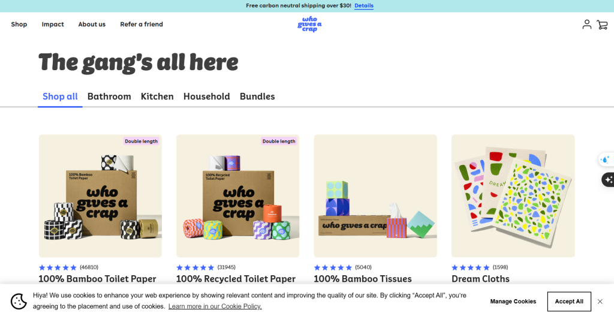Click the shipping Details link

coord(364,5)
